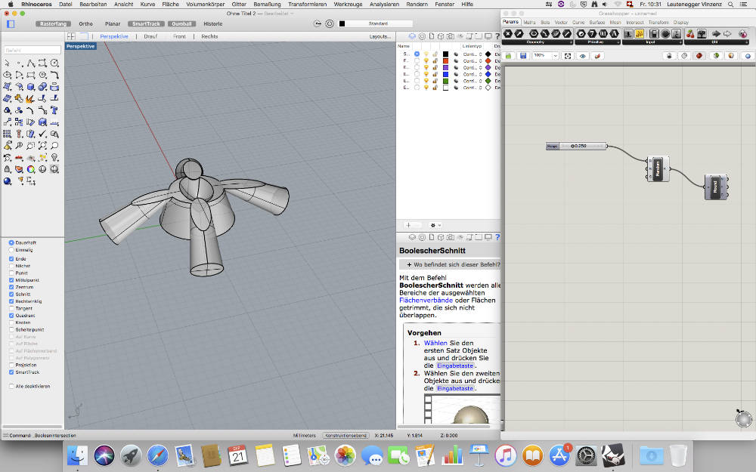
Task: Click the Random component on Grasshopper canvas
Action: pos(658,169)
